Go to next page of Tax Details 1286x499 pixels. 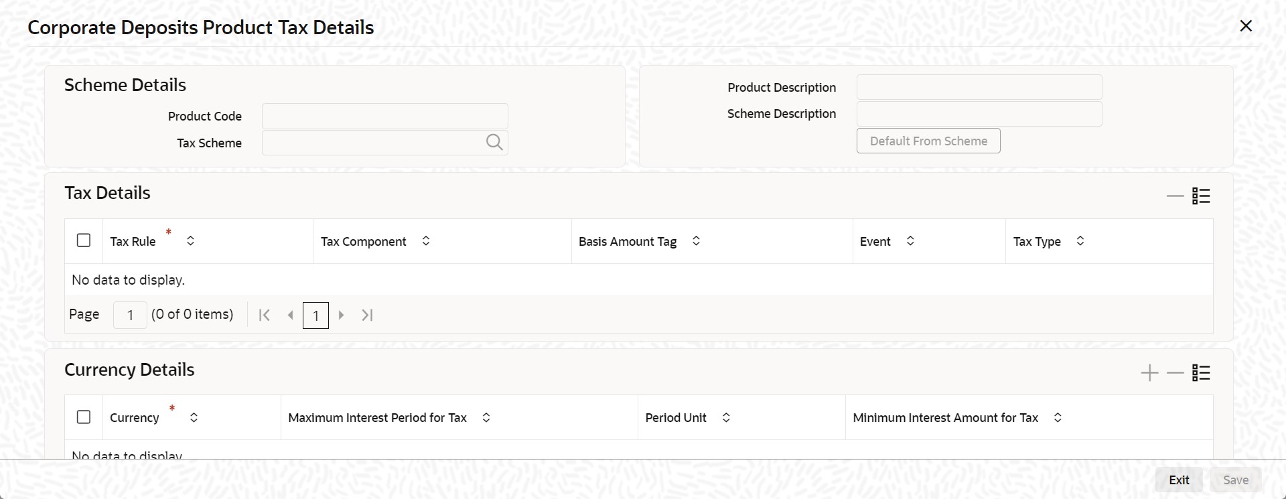[x=342, y=315]
